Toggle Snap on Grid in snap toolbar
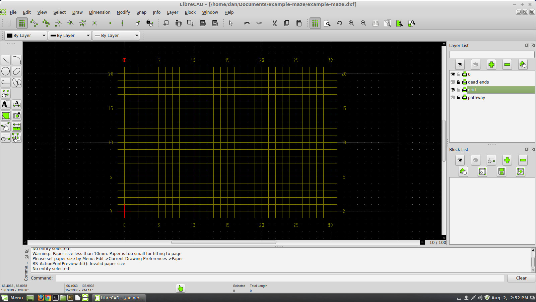 [22, 23]
